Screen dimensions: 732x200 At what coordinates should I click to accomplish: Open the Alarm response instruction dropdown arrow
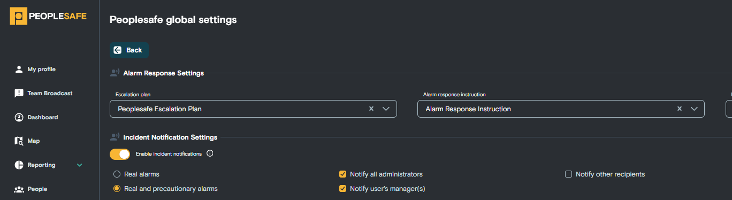(694, 109)
